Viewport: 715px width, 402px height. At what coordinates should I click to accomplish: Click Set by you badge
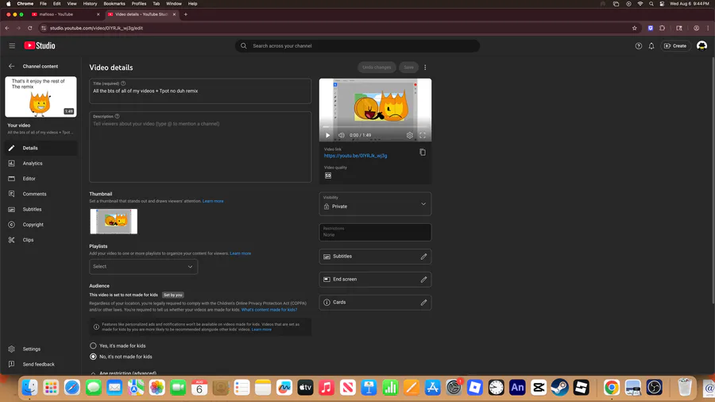173,295
